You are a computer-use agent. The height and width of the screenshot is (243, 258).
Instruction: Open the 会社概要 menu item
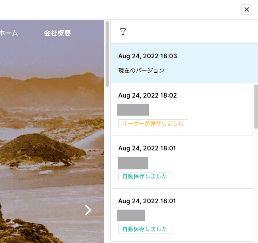[x=57, y=33]
